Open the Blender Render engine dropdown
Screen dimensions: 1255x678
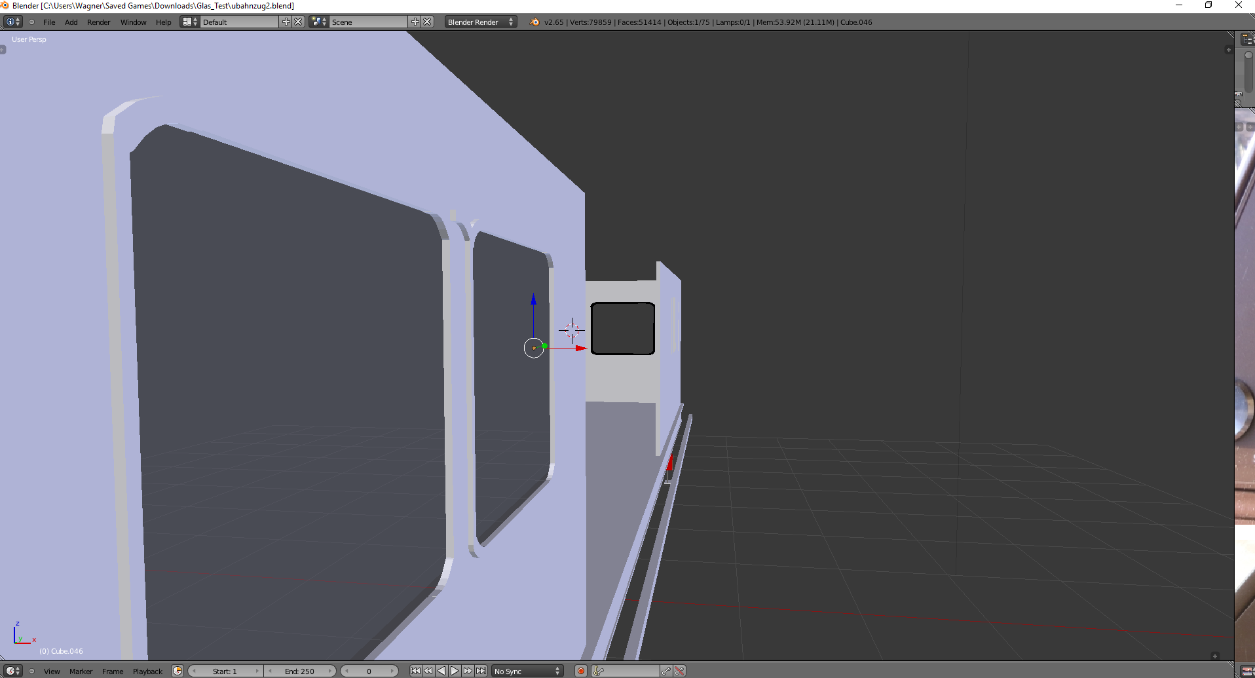[481, 22]
